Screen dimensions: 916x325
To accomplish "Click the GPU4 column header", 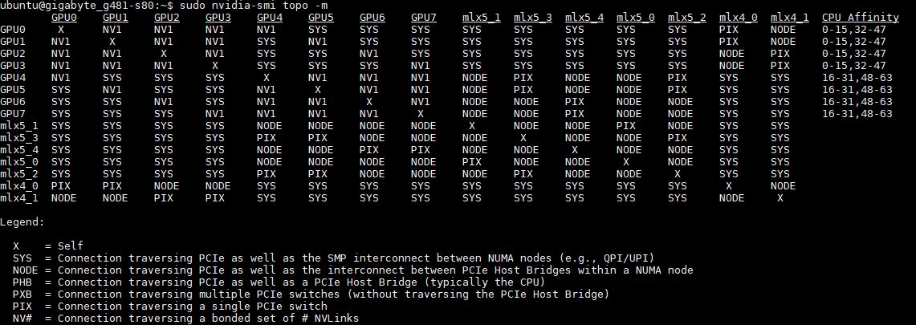I will [270, 17].
